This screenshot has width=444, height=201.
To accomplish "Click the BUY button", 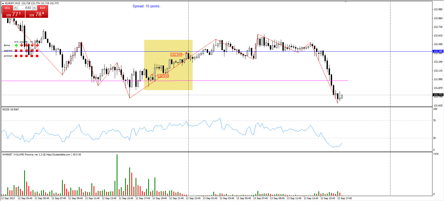I will point(43,8).
